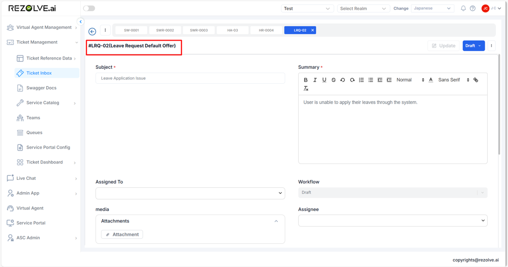Toggle italic formatting in Summary editor

(x=315, y=80)
